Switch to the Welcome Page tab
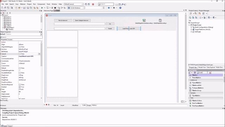225x127 pixels. (x=49, y=11)
